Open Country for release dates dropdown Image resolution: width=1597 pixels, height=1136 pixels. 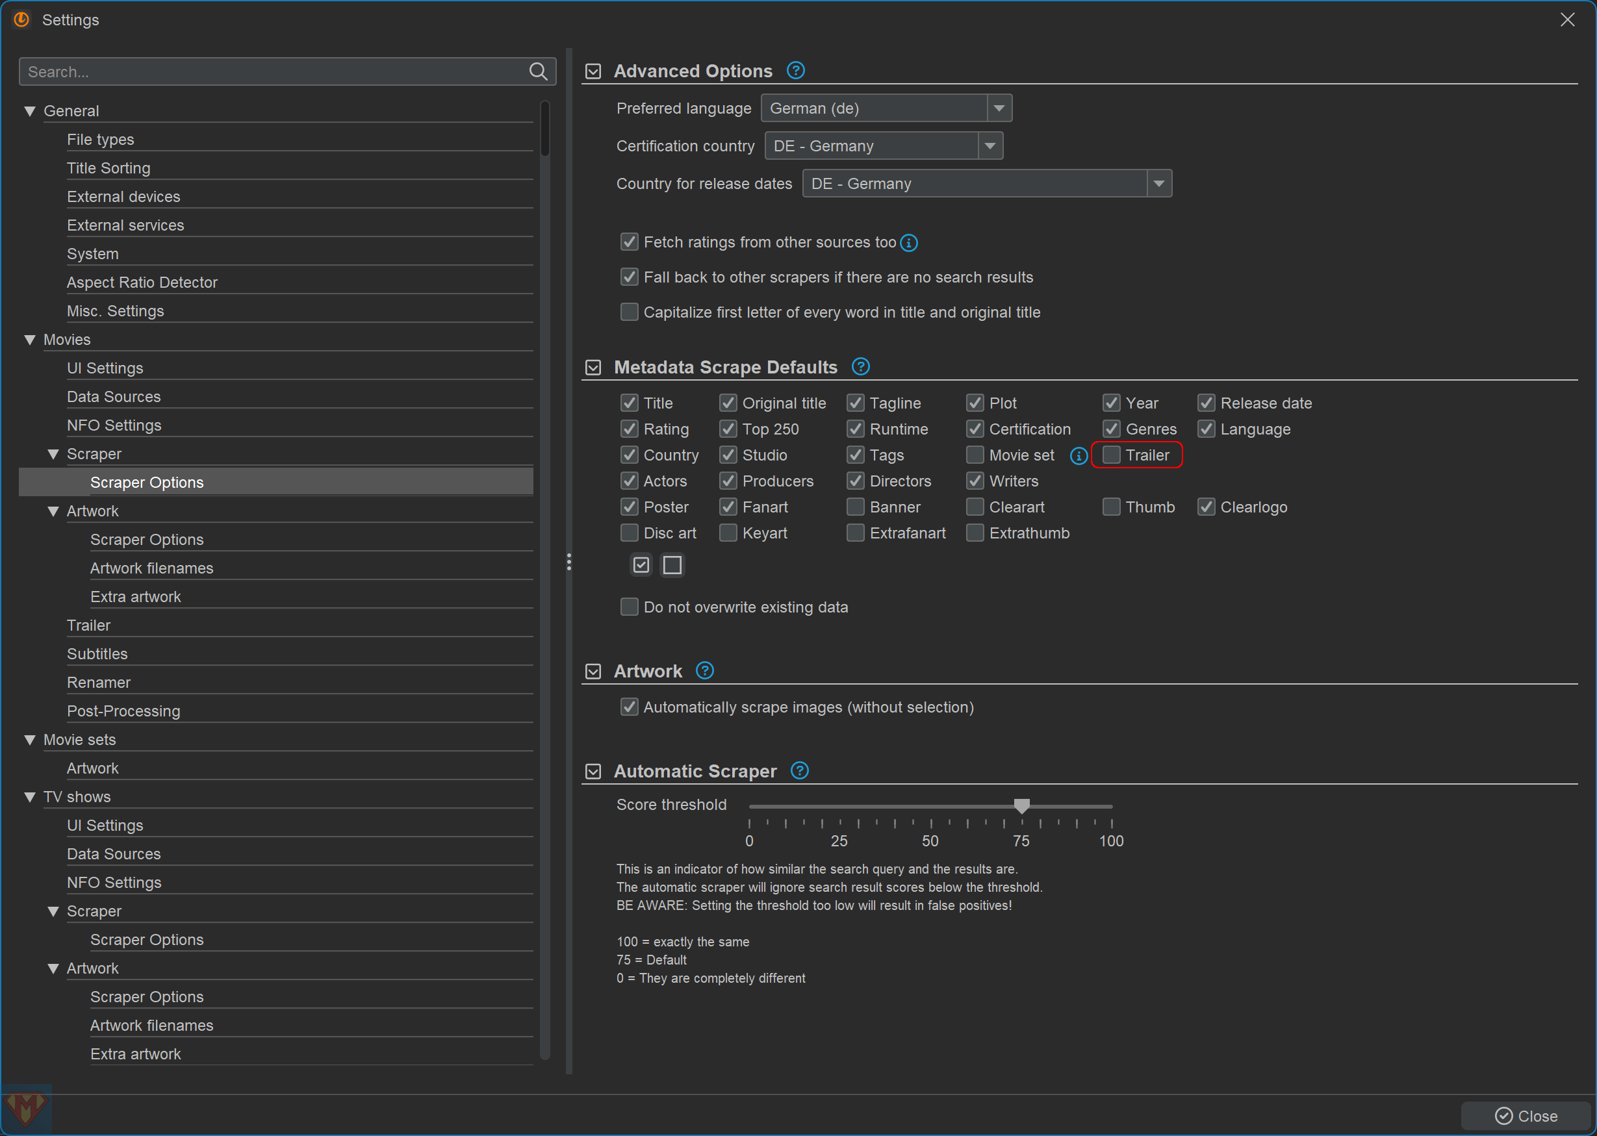[1158, 184]
